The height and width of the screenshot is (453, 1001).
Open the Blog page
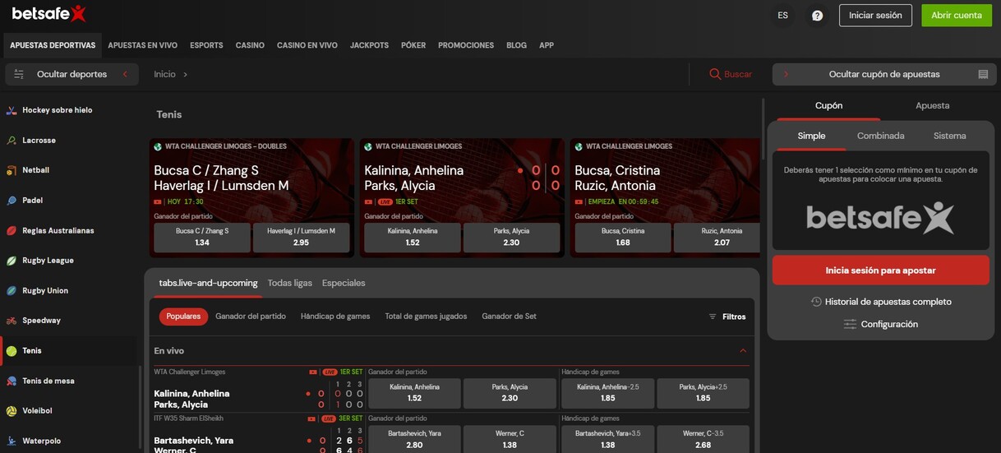(x=516, y=45)
